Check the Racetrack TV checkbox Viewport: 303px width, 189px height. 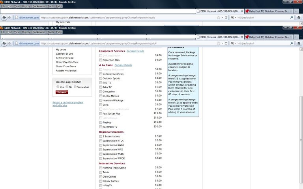[101, 127]
